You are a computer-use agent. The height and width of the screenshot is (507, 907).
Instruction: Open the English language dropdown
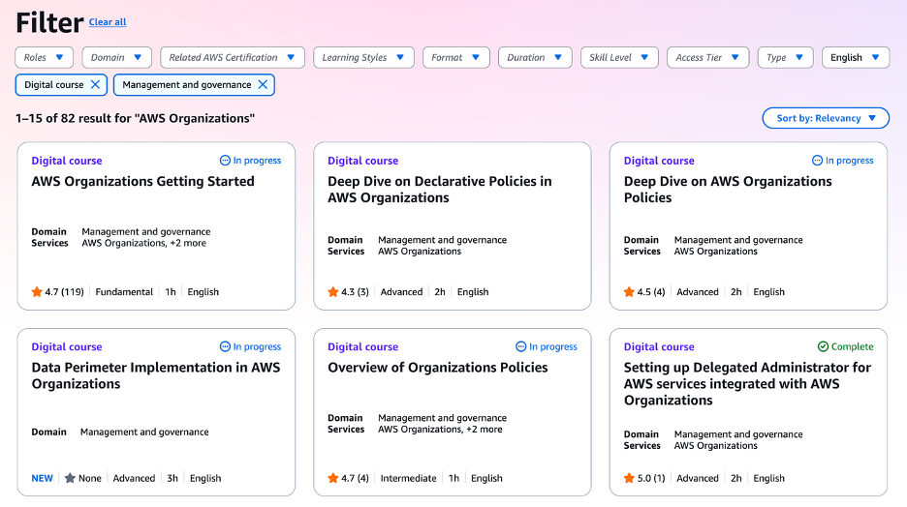(856, 58)
